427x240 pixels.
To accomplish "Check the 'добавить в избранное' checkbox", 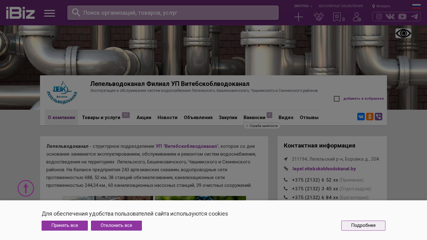I will pyautogui.click(x=337, y=99).
